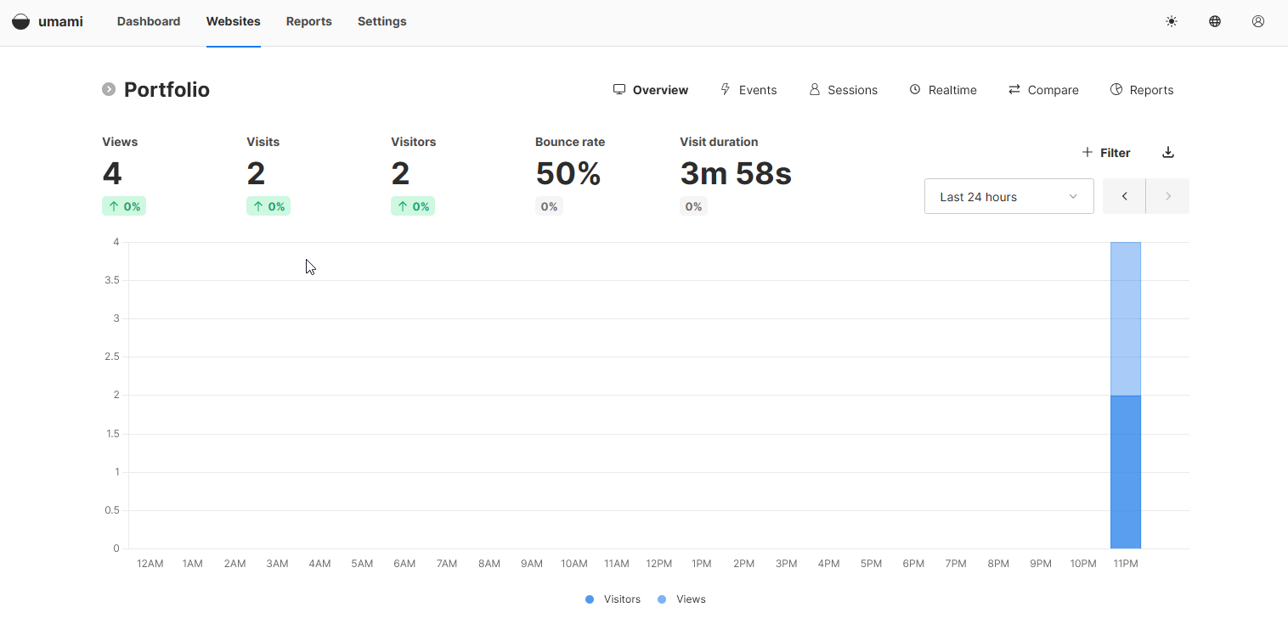Open the Realtime clock view
Viewport: 1288px width, 624px height.
(x=943, y=90)
